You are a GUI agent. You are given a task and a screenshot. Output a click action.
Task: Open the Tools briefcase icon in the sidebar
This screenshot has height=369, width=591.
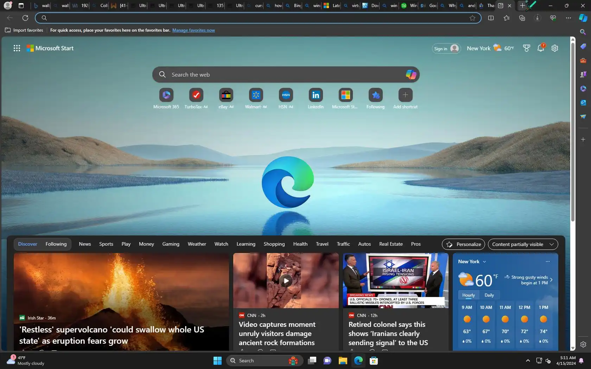click(x=583, y=60)
